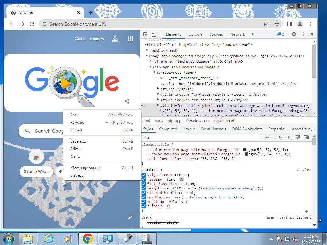Image resolution: width=327 pixels, height=245 pixels.
Task: Click the issues counter badge showing 2
Action: [x=280, y=34]
